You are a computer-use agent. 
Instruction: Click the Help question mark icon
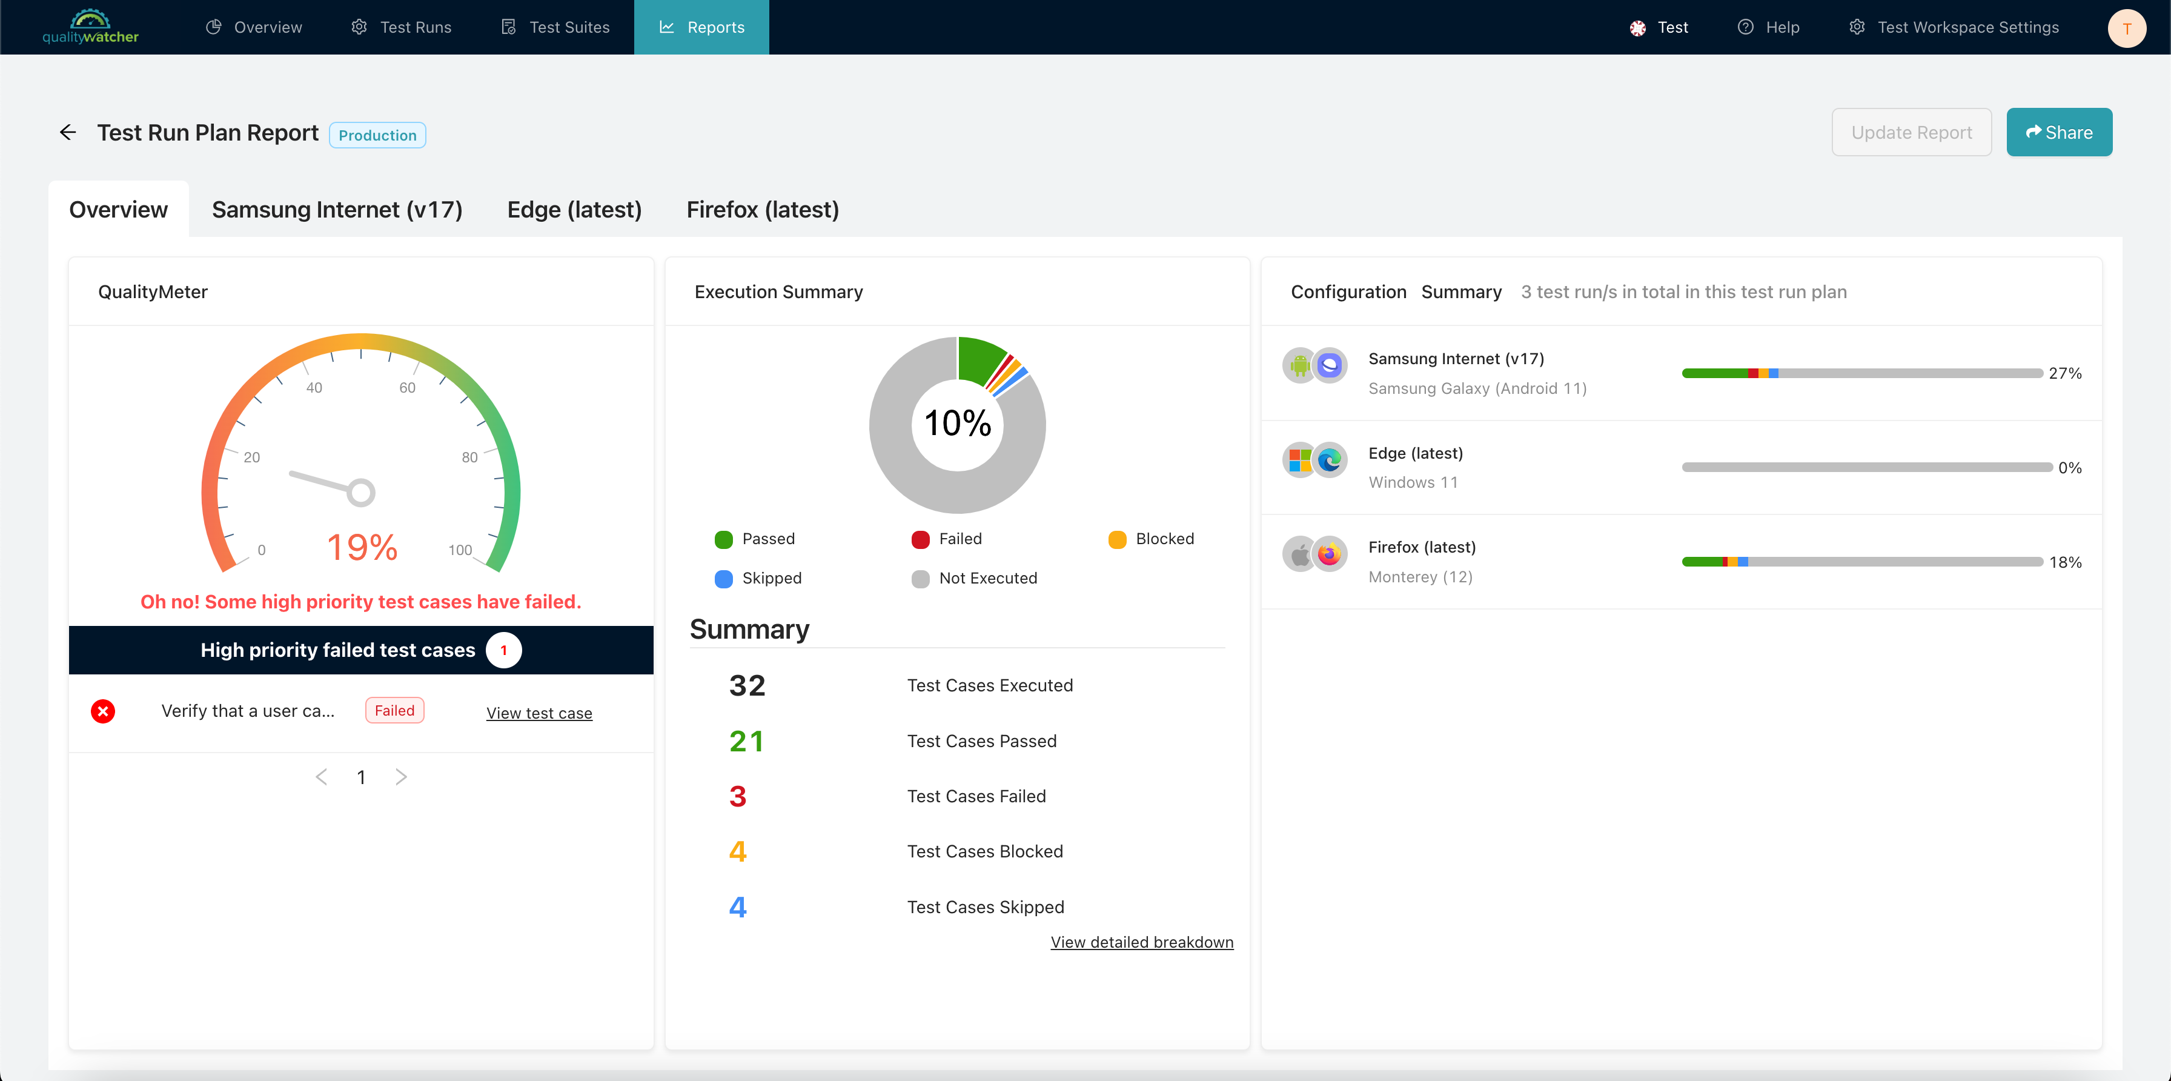pyautogui.click(x=1745, y=27)
